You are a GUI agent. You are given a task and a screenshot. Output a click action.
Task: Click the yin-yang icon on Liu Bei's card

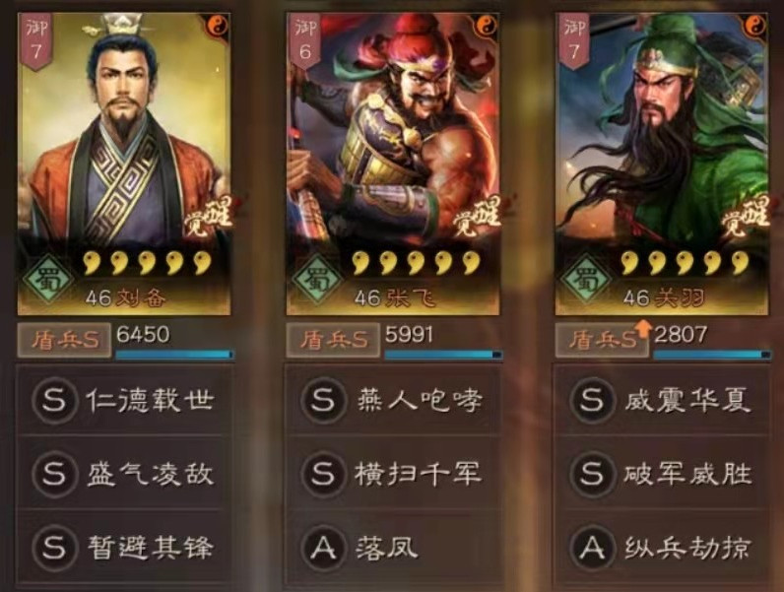click(x=218, y=25)
